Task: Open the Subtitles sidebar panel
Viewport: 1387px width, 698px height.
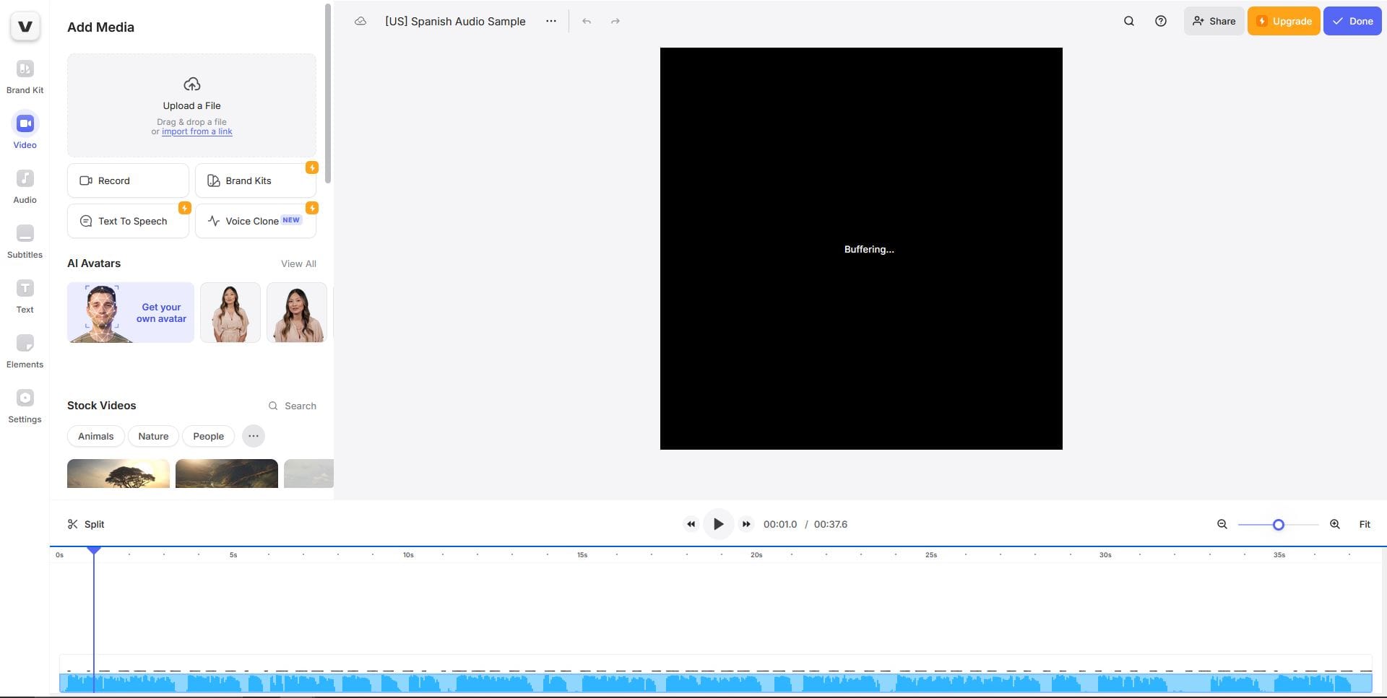Action: tap(25, 241)
